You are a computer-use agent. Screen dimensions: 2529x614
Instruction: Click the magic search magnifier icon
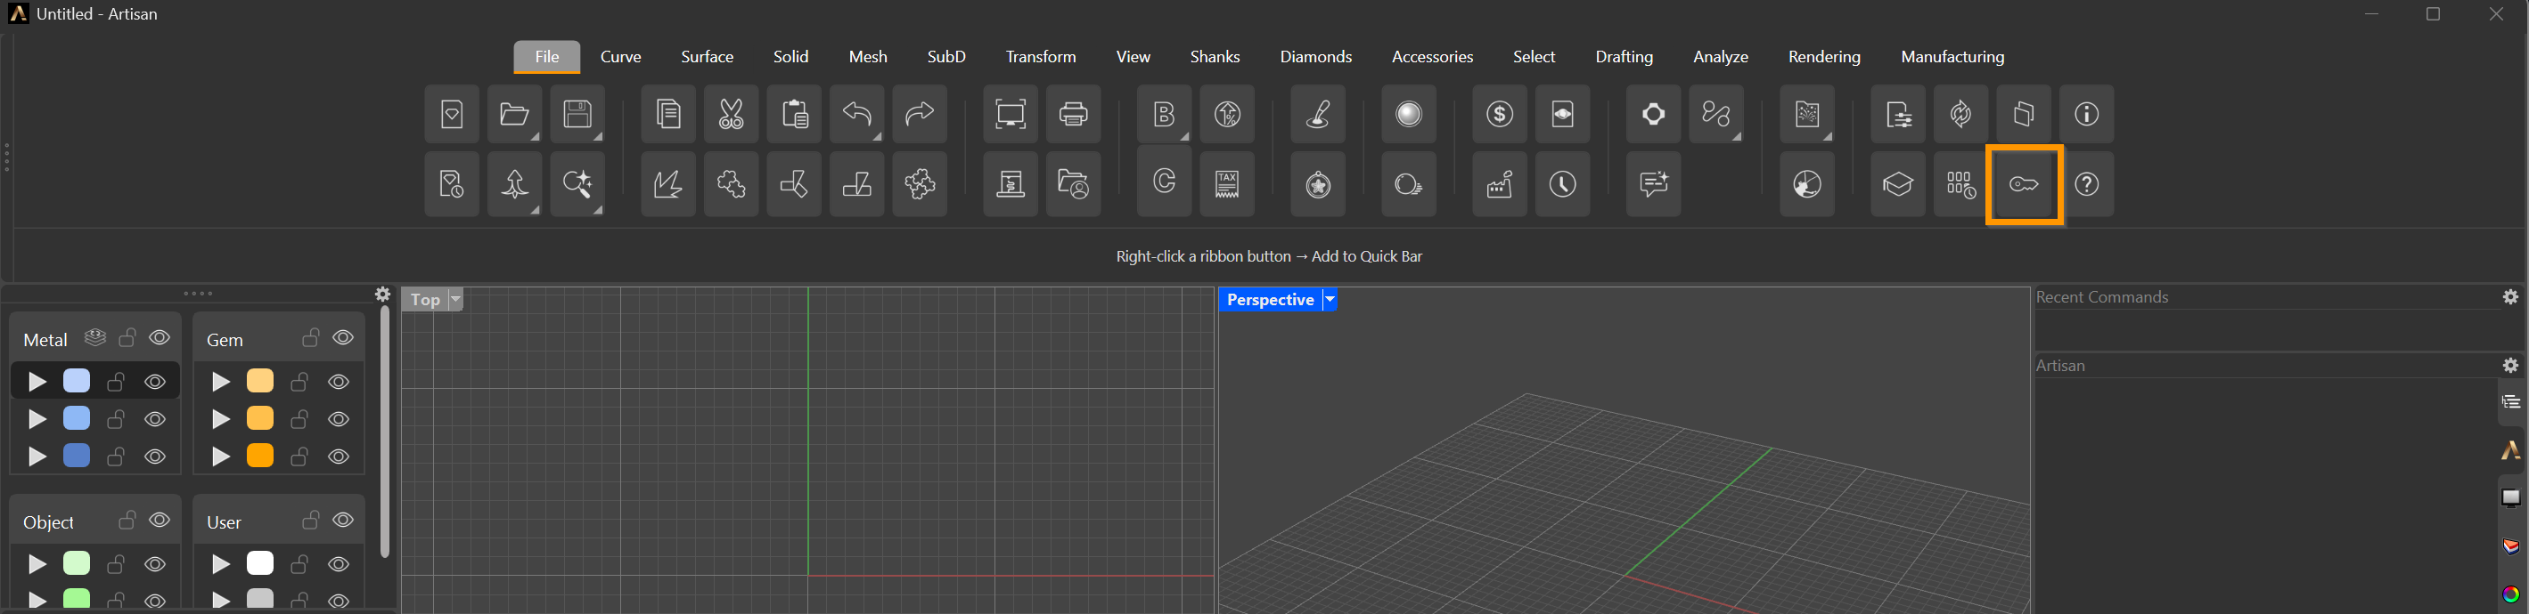(577, 184)
